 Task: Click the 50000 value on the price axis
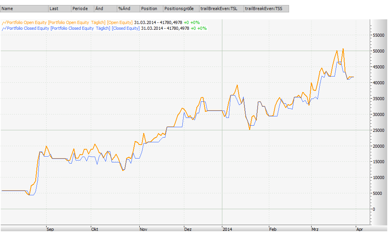(379, 51)
